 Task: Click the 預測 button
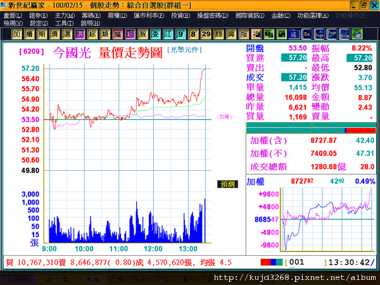(x=227, y=184)
